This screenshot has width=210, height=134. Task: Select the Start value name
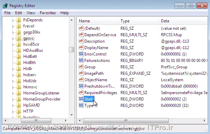coord(88,99)
